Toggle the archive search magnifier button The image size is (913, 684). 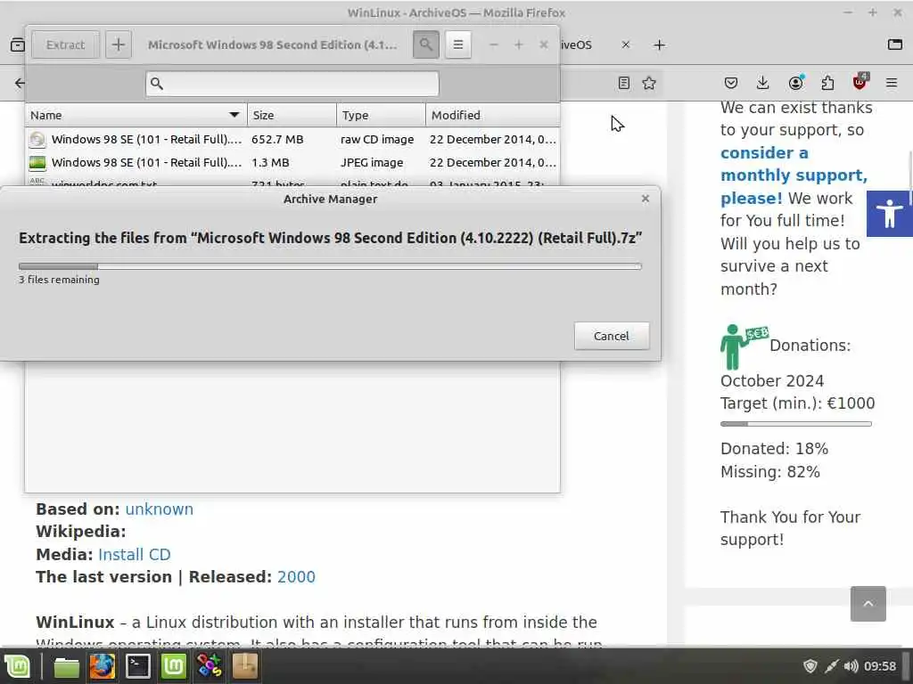[x=426, y=45]
